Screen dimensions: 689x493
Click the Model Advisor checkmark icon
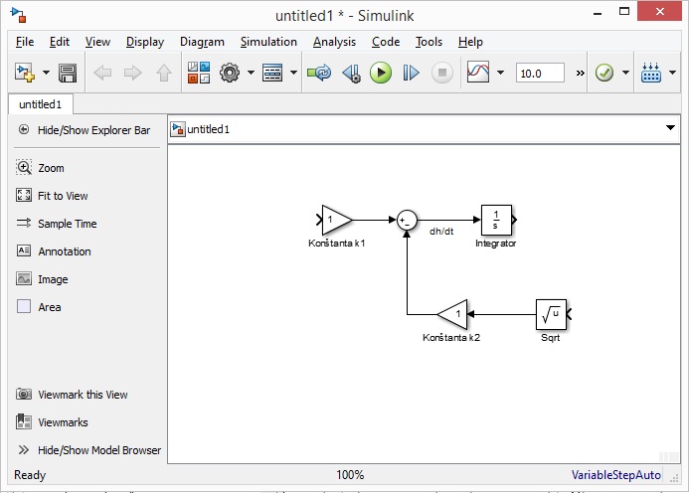[x=604, y=73]
